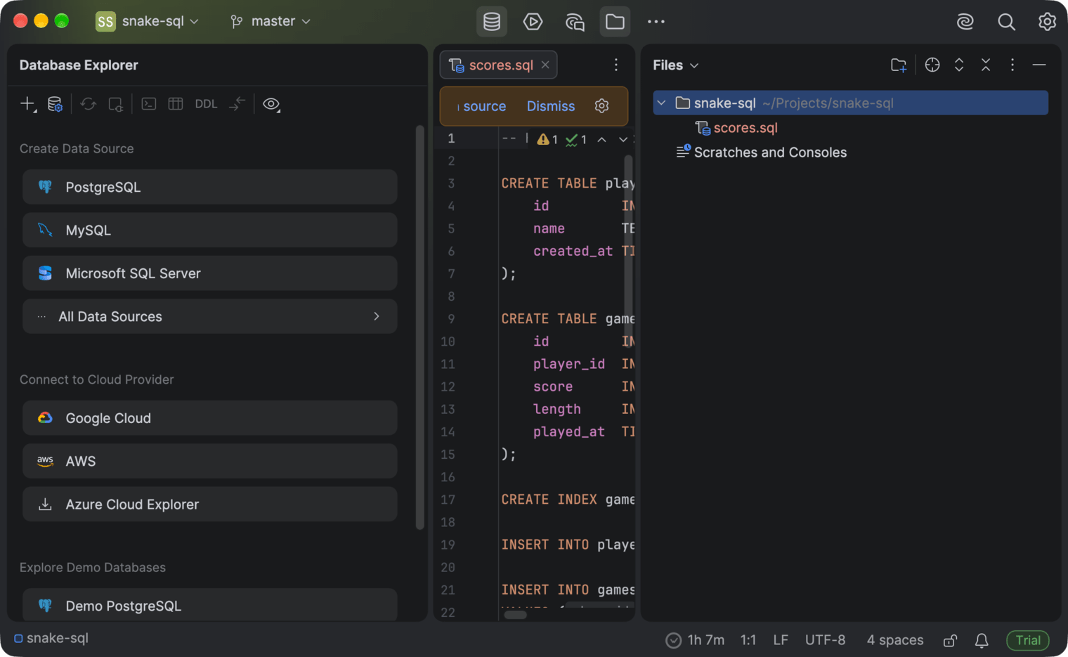The height and width of the screenshot is (657, 1068).
Task: Close the scores.sql tab
Action: pyautogui.click(x=545, y=65)
